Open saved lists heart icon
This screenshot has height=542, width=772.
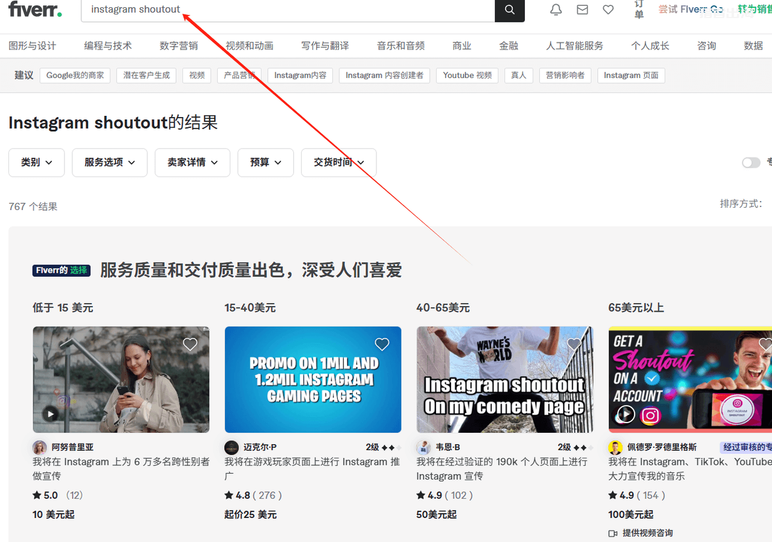point(608,10)
